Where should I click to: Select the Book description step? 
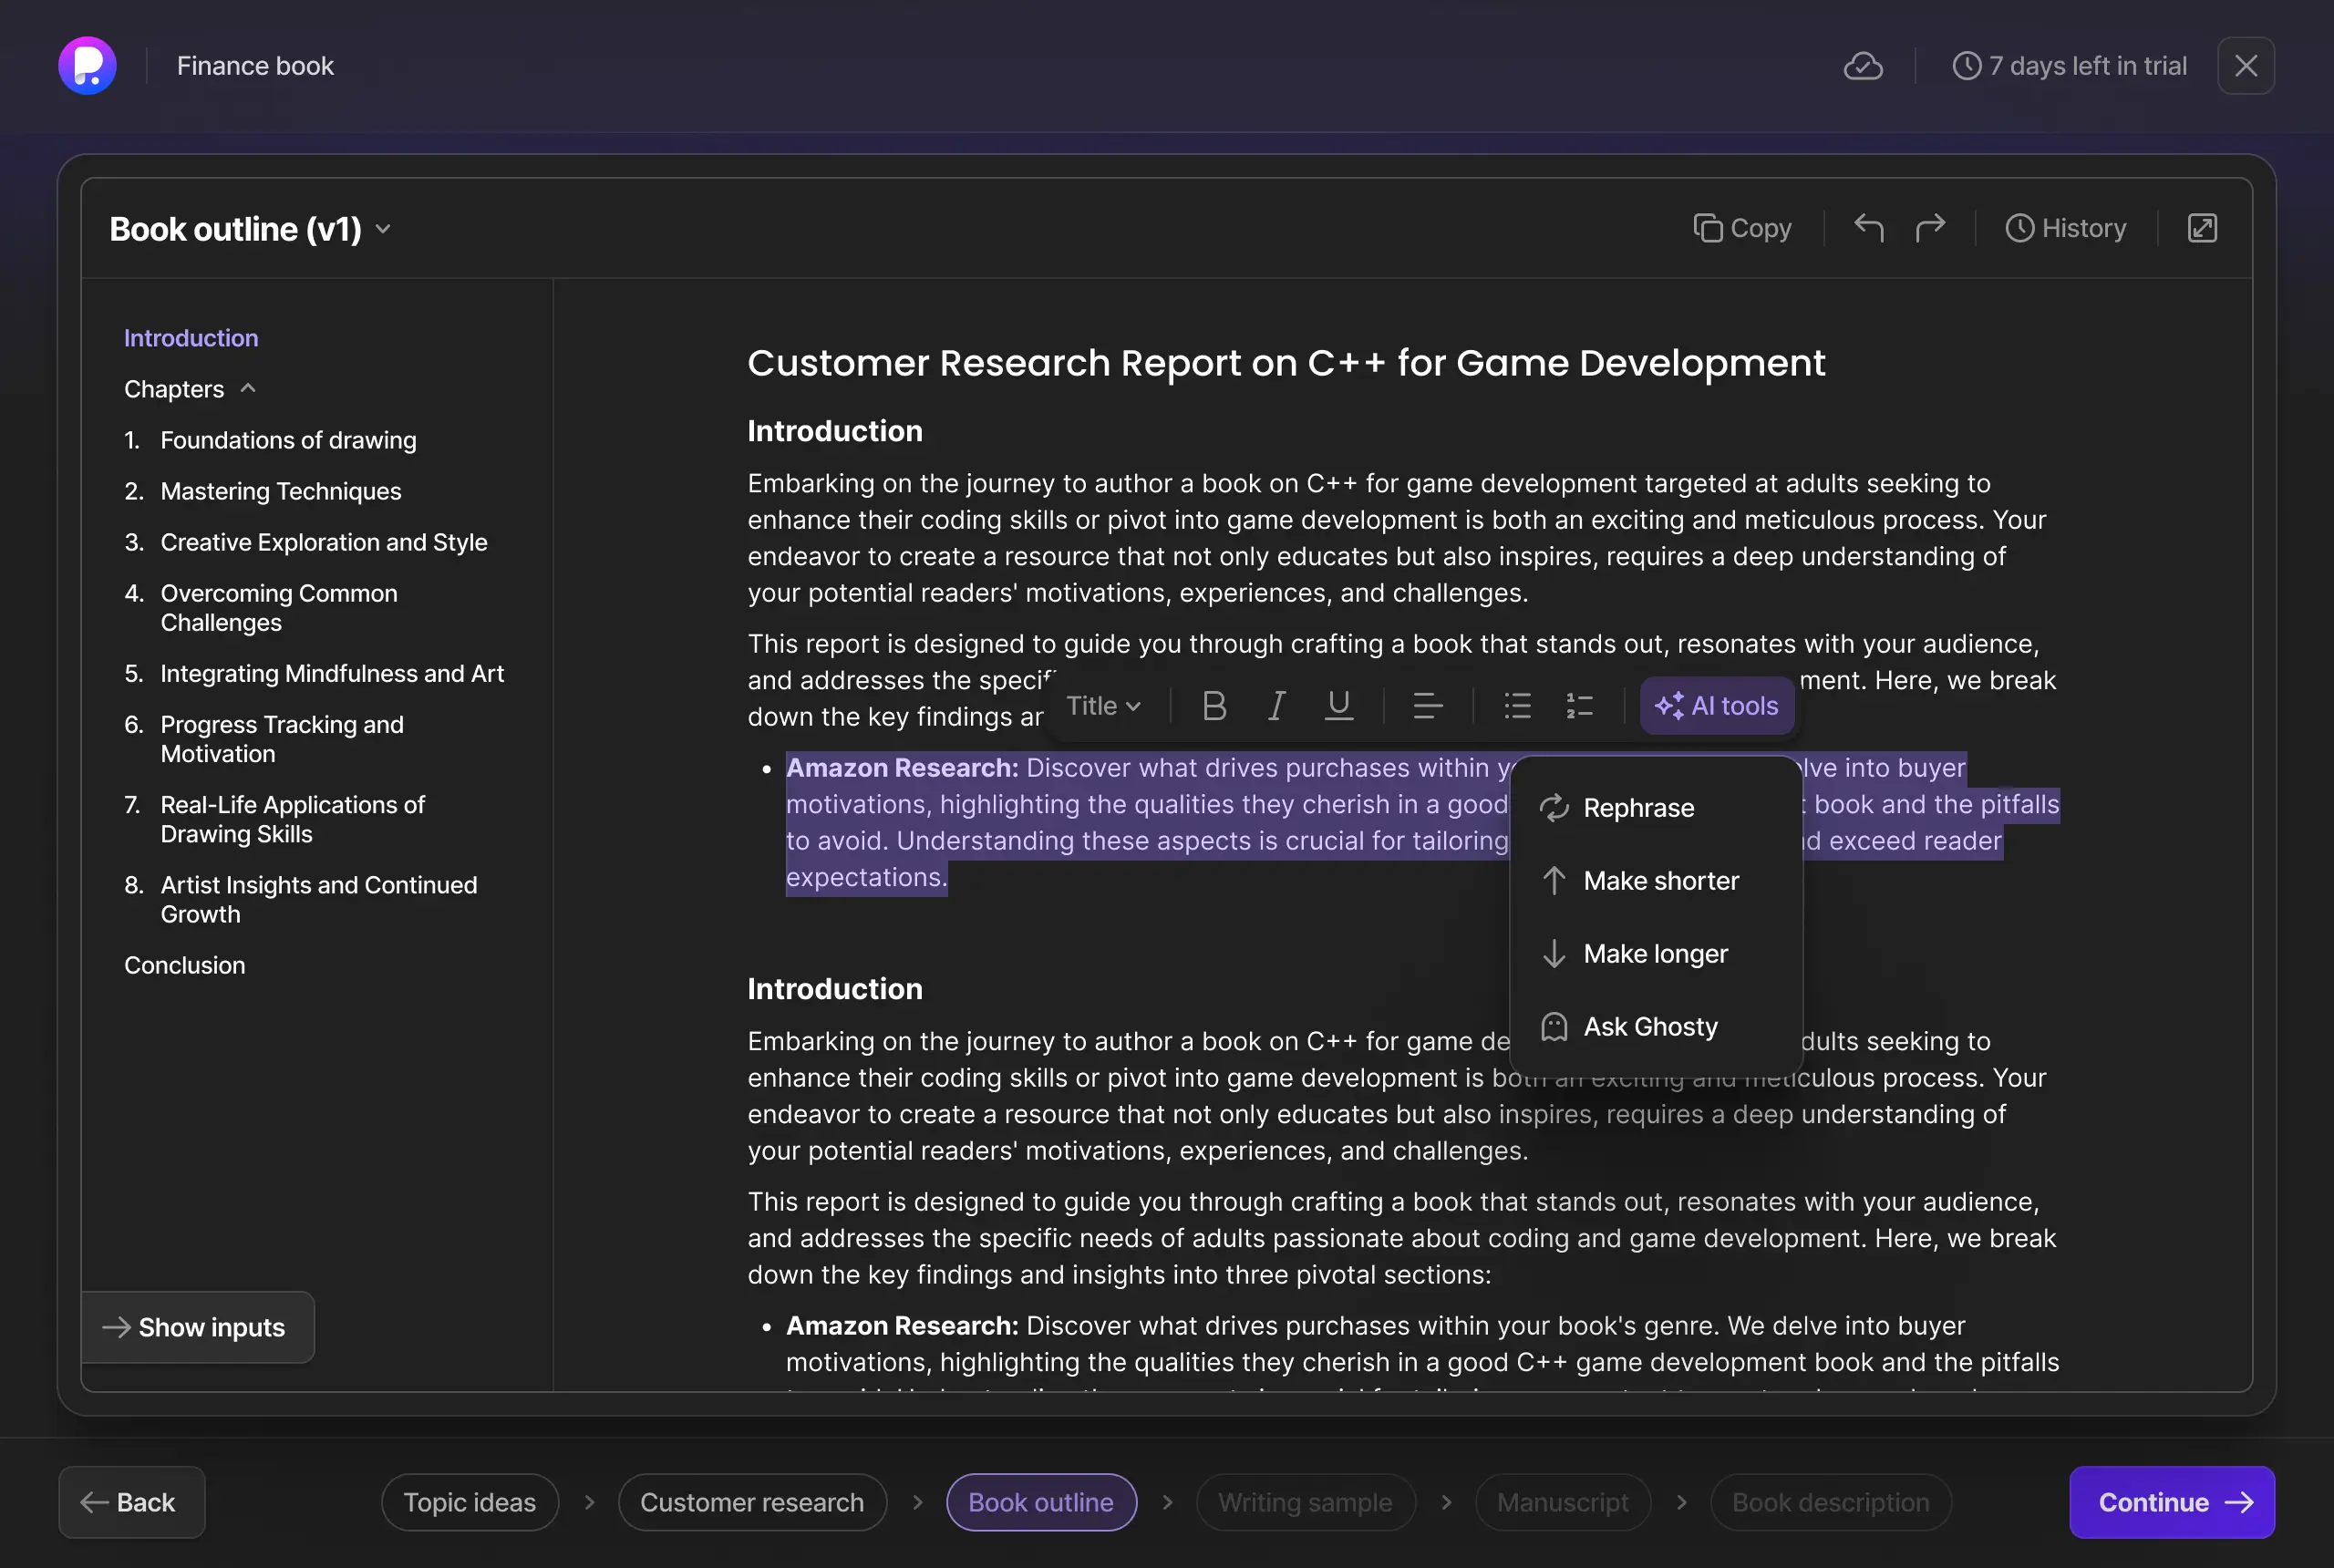pyautogui.click(x=1830, y=1502)
